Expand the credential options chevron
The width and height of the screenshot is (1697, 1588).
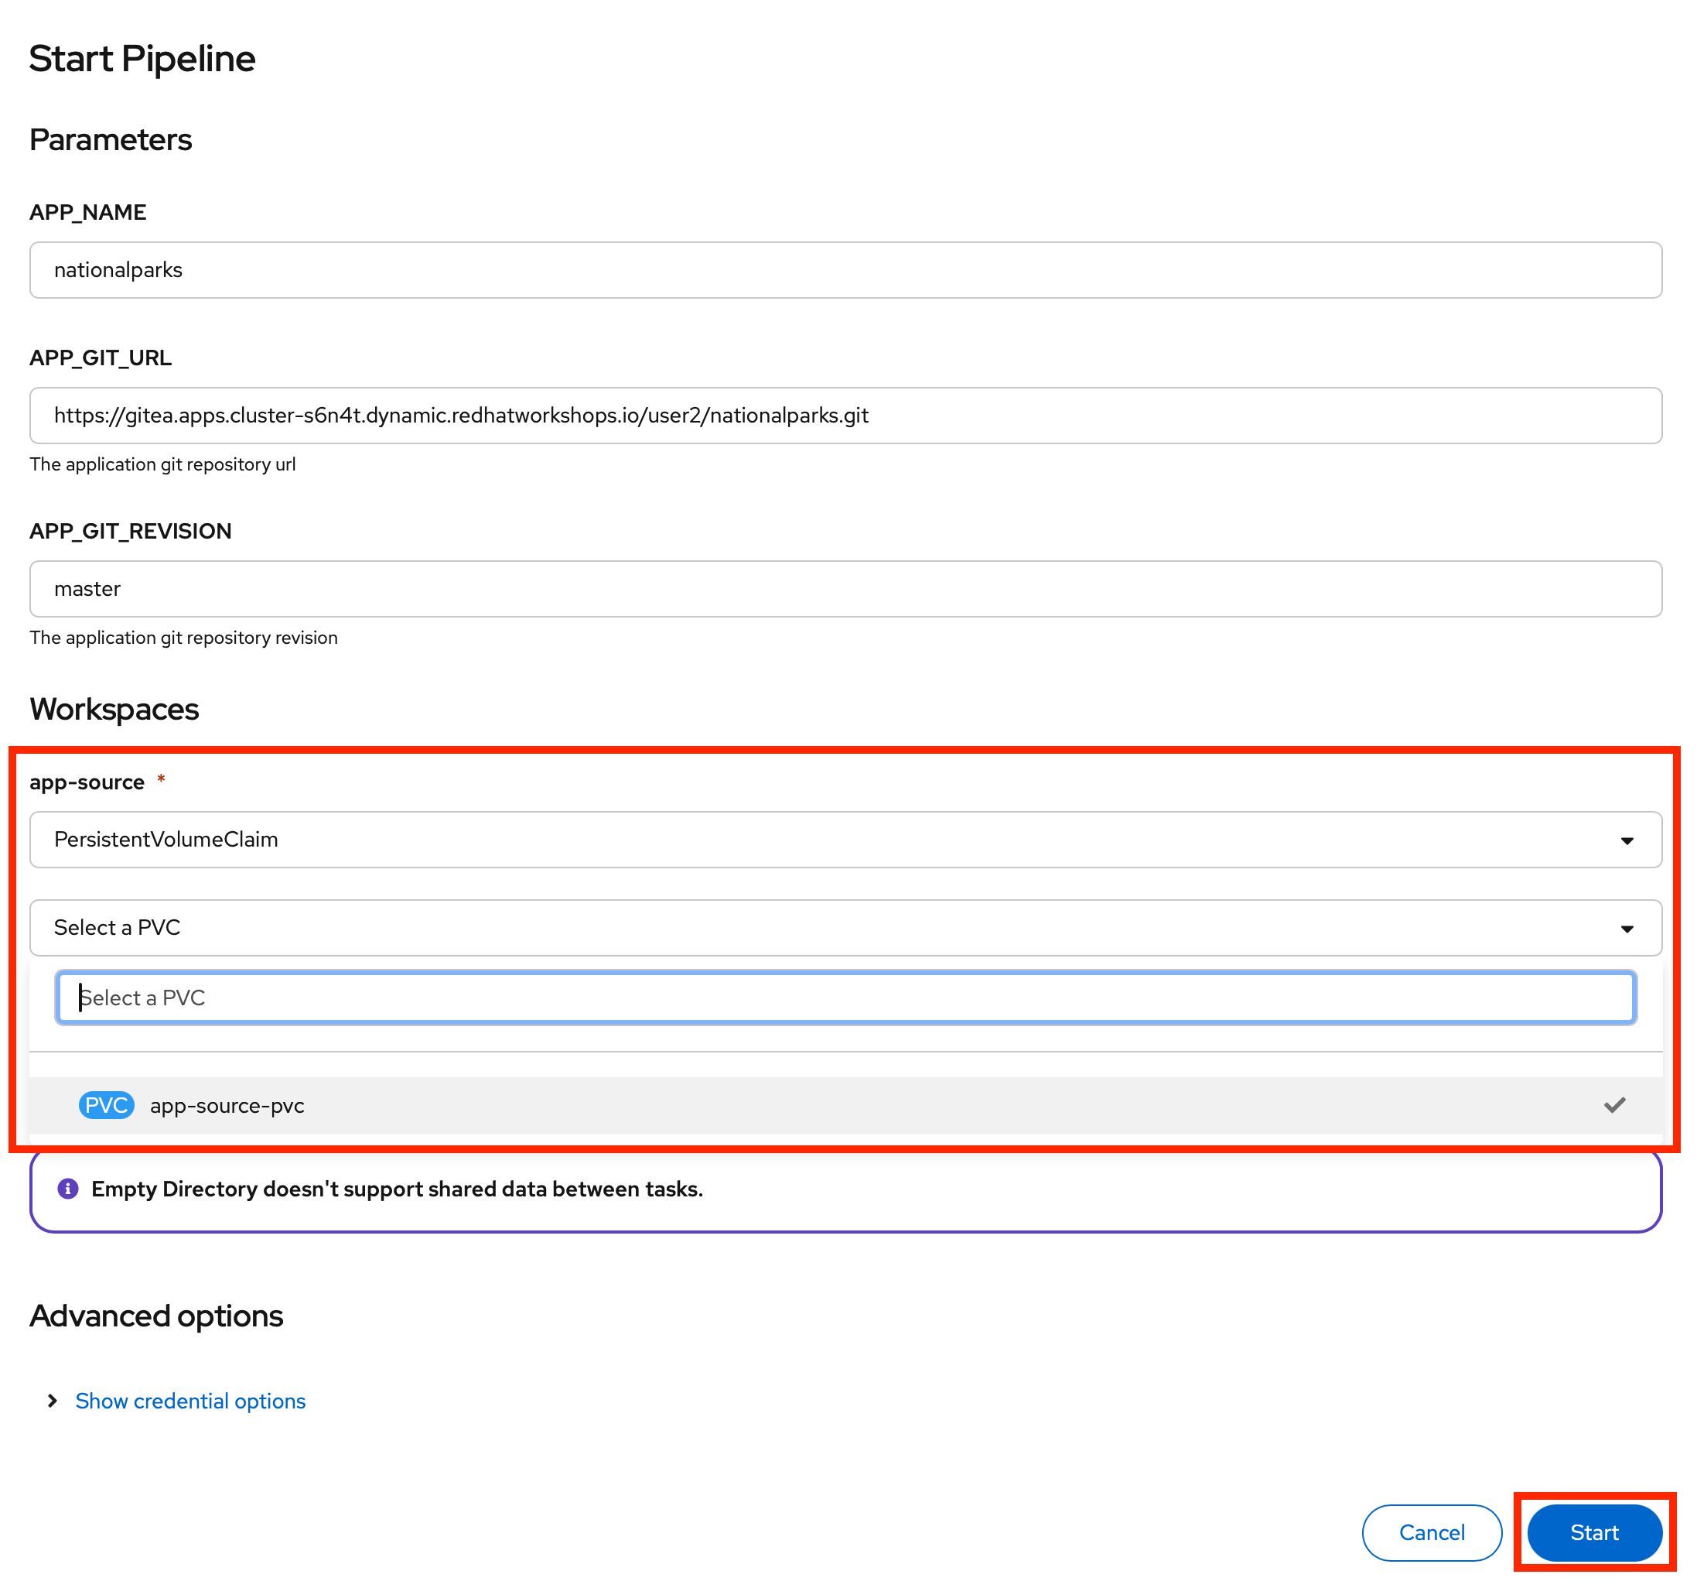52,1400
